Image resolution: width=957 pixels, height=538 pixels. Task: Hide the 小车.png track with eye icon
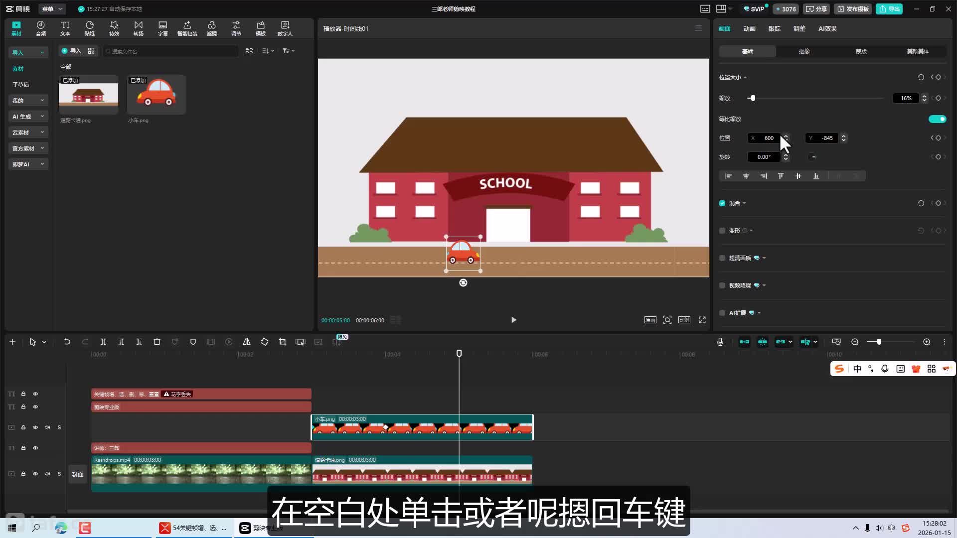tap(35, 427)
